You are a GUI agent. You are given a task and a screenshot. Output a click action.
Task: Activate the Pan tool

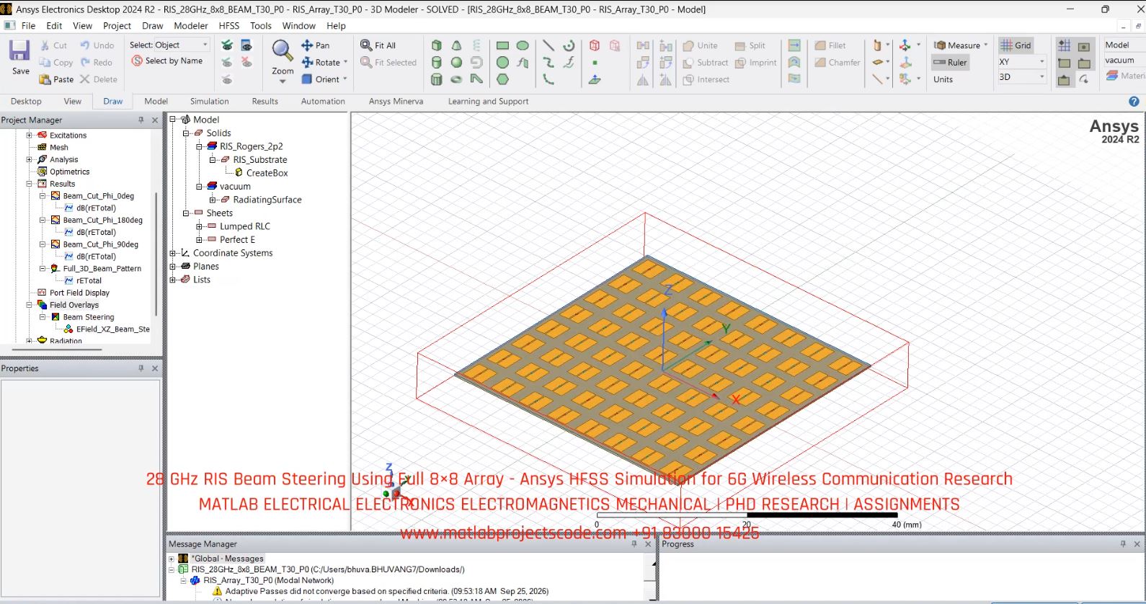pyautogui.click(x=315, y=45)
